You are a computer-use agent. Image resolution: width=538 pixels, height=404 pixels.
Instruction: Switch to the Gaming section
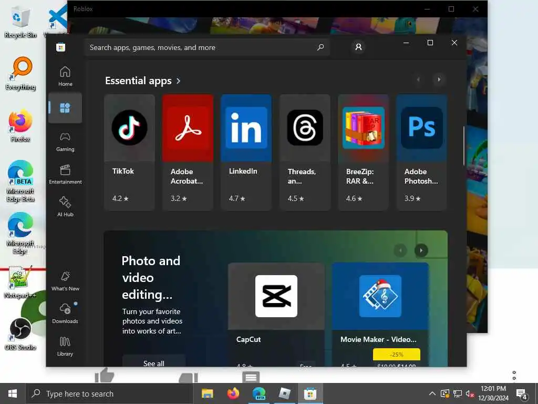click(65, 142)
